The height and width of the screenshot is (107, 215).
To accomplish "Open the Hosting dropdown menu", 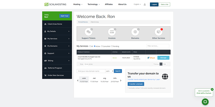I will point(78,4).
